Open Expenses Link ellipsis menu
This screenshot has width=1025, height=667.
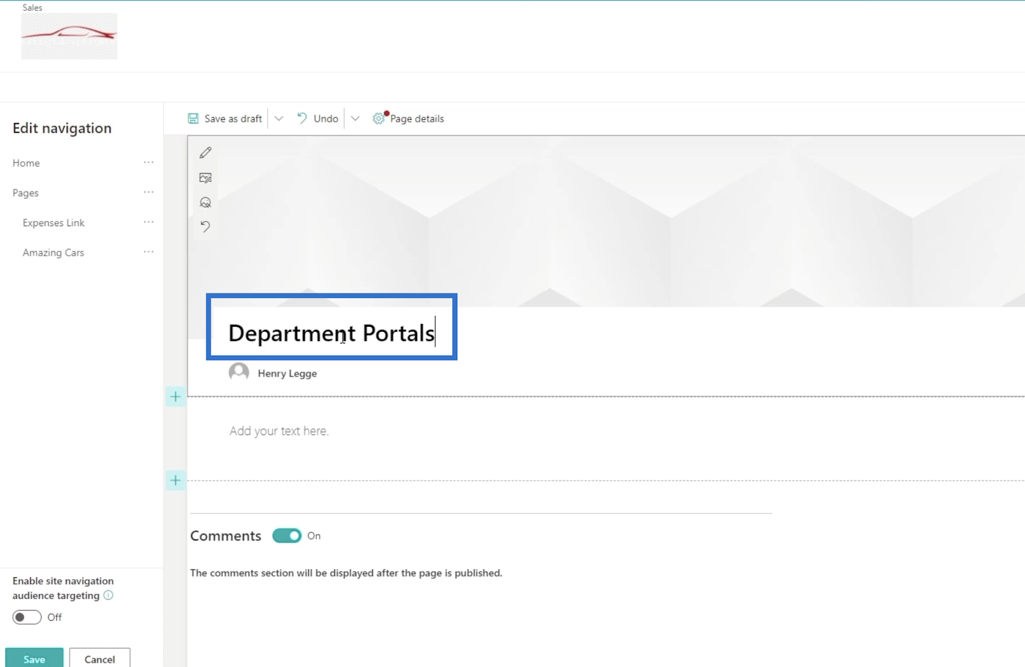click(x=149, y=222)
